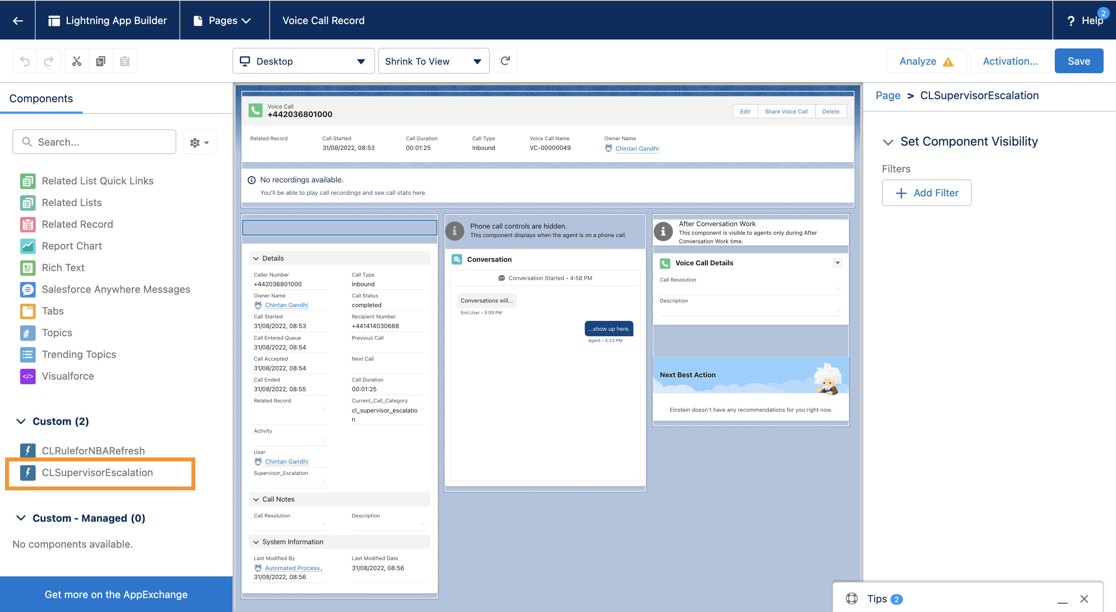
Task: Collapse the Custom (2) section
Action: (21, 421)
